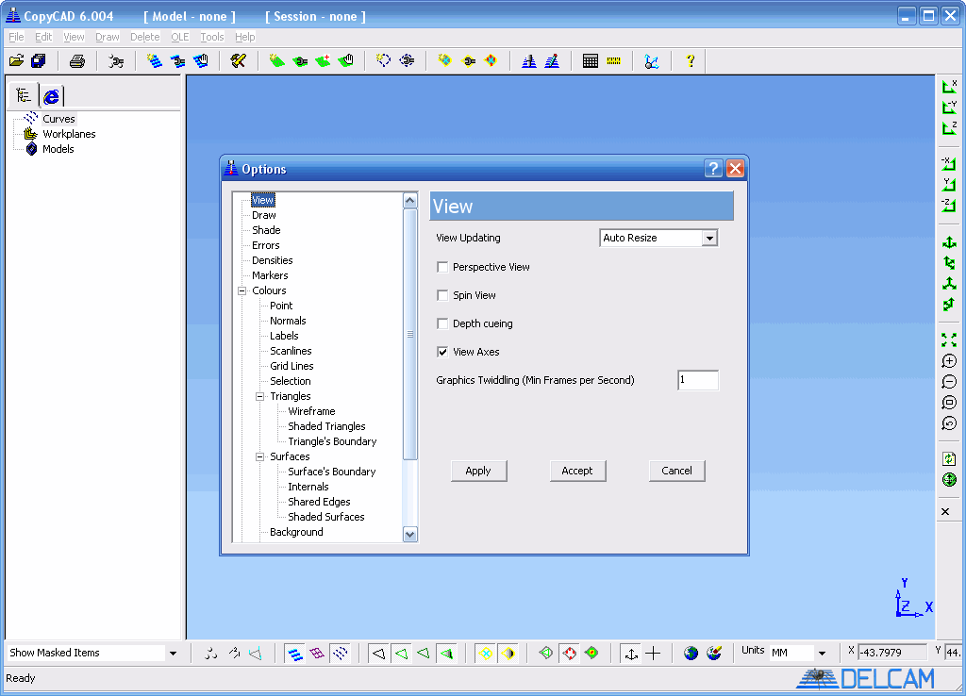This screenshot has height=696, width=966.
Task: Click the zoom in magnifier icon
Action: click(949, 361)
